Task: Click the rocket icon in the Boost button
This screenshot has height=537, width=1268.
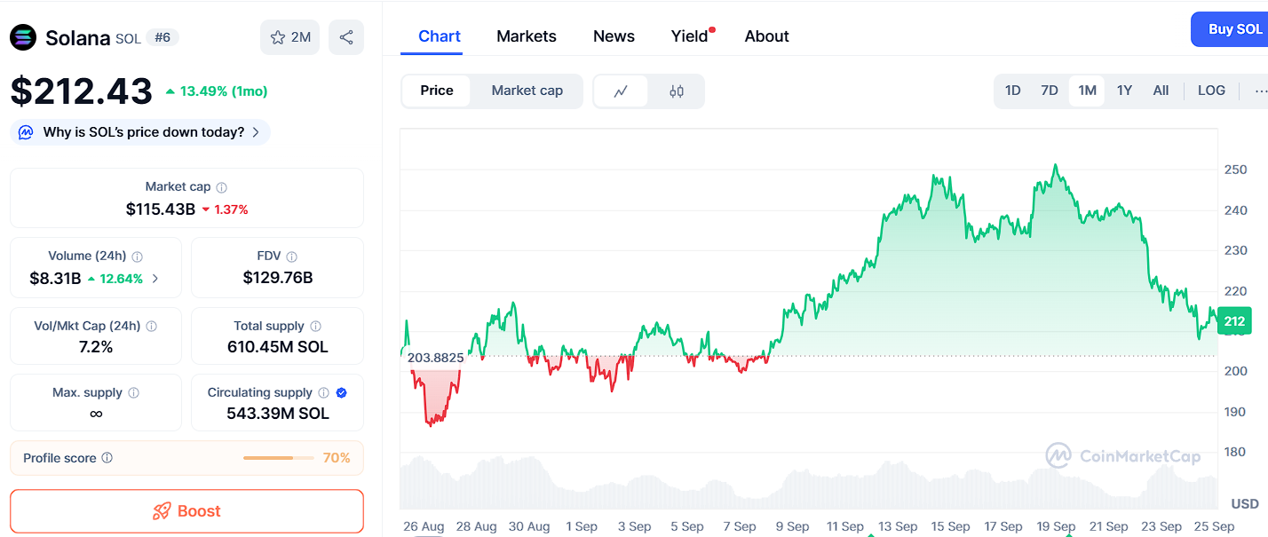Action: tap(162, 511)
